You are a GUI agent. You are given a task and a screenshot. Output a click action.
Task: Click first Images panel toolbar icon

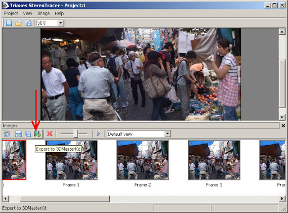[6, 134]
